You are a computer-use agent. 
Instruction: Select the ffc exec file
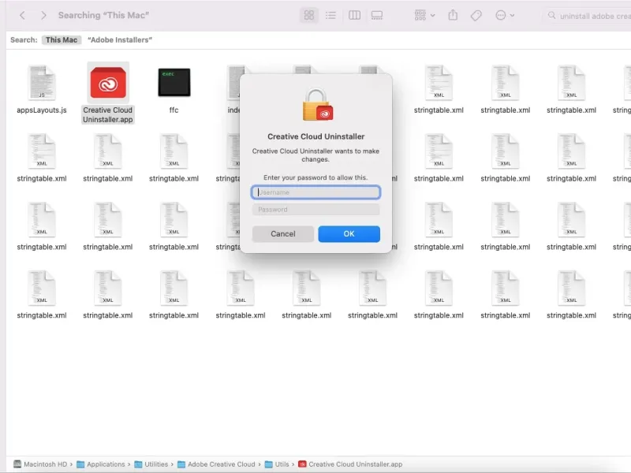click(x=174, y=89)
